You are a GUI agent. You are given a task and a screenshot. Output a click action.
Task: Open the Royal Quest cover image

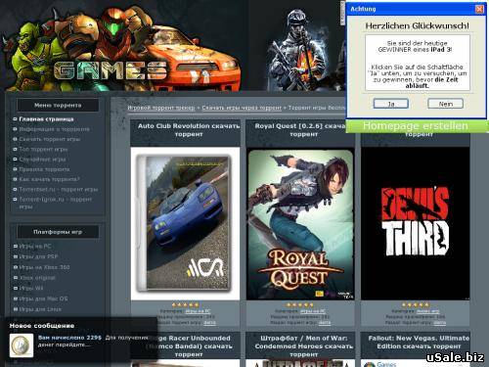click(300, 224)
